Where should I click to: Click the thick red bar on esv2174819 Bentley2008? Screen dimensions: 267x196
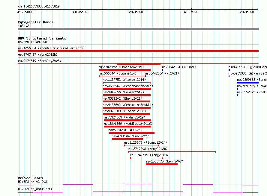click(139, 64)
